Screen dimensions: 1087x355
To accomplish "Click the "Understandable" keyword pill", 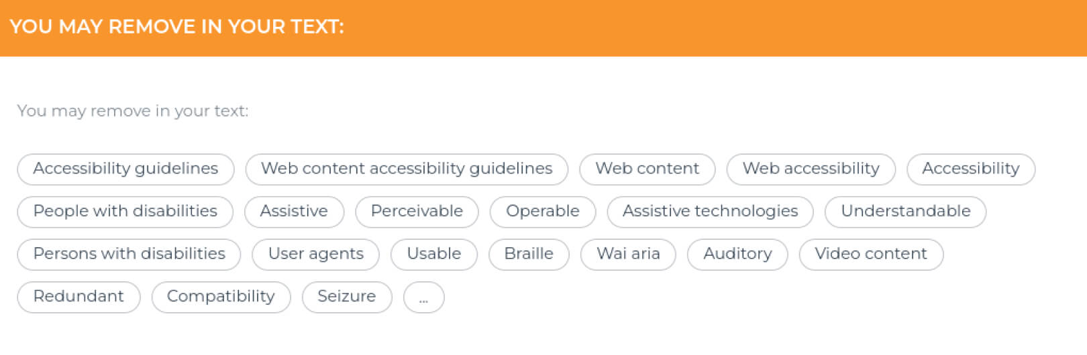I will tap(905, 212).
